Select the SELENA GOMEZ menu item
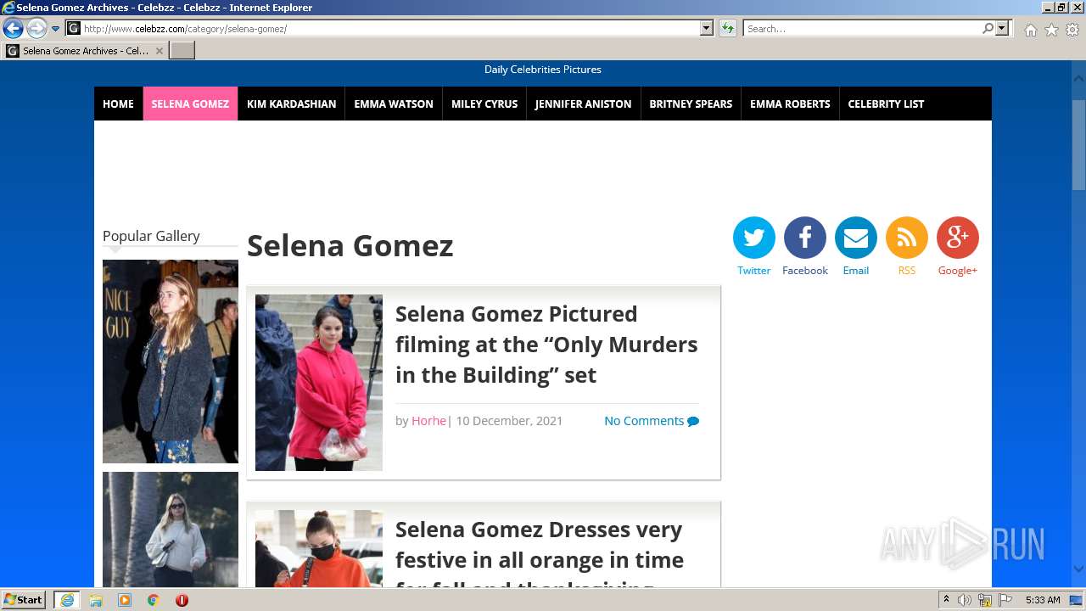Screen dimensions: 1086x611 190,104
